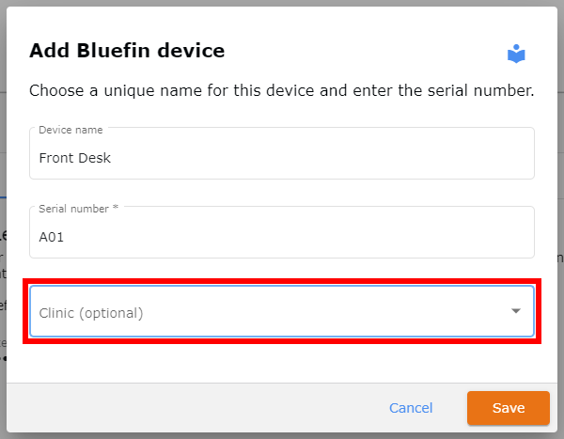
Task: Click the 'Serial number *' floating label
Action: click(78, 209)
